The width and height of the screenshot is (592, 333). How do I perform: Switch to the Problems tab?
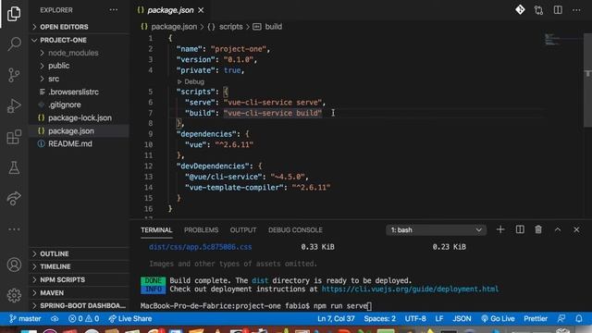[202, 230]
